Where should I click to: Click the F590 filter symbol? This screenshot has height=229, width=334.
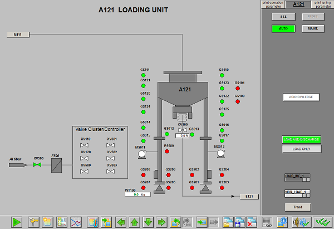56,165
